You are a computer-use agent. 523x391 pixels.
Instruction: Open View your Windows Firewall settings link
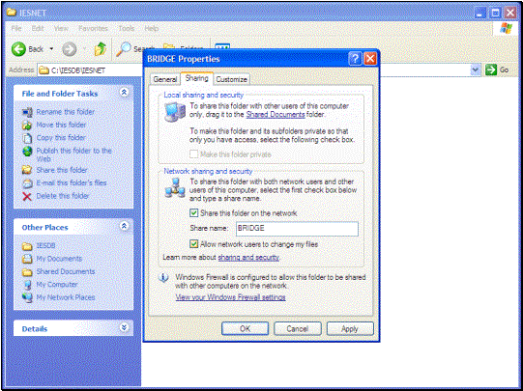(x=230, y=297)
